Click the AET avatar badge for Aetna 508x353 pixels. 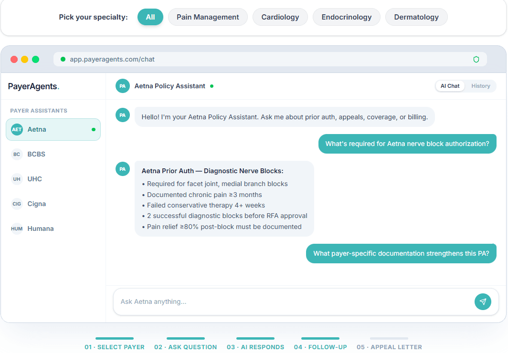point(17,129)
